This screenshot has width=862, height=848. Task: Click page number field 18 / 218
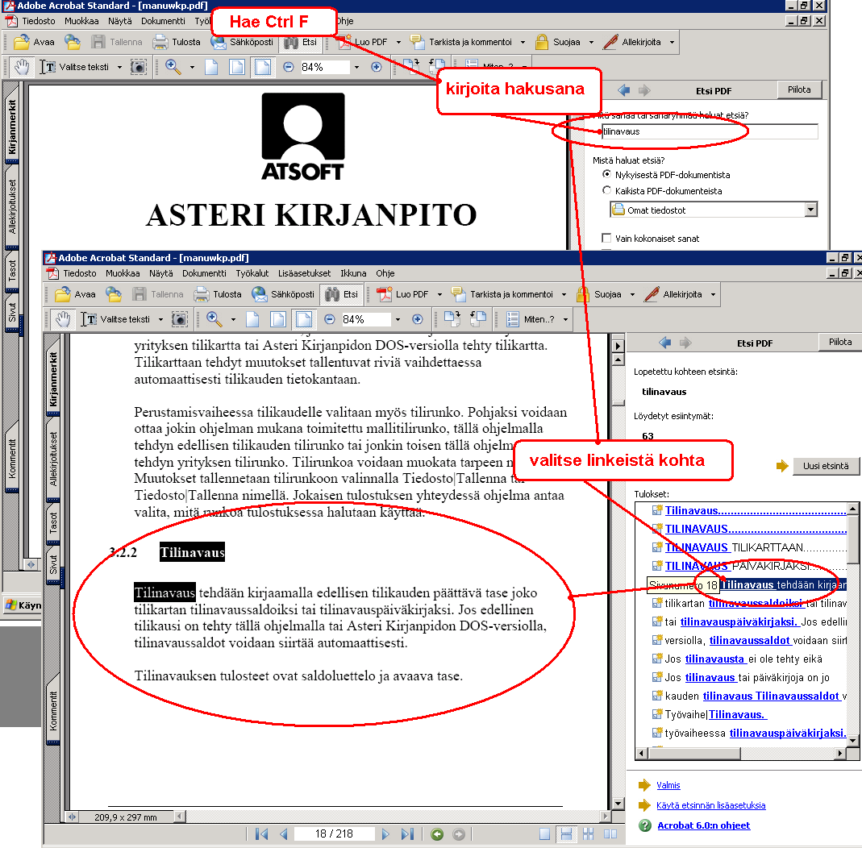coord(335,833)
